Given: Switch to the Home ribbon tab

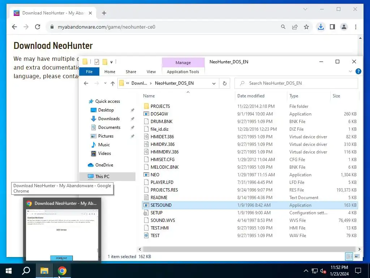Looking at the screenshot, I should (110, 72).
